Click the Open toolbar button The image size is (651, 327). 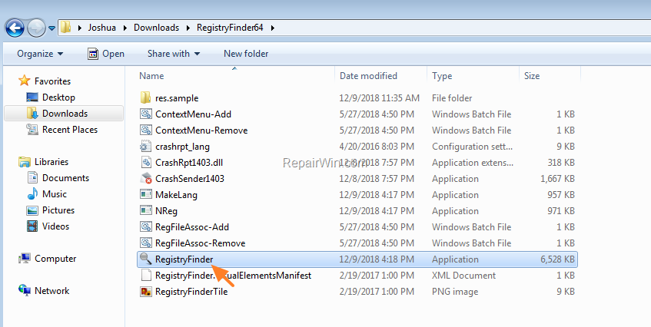click(106, 54)
